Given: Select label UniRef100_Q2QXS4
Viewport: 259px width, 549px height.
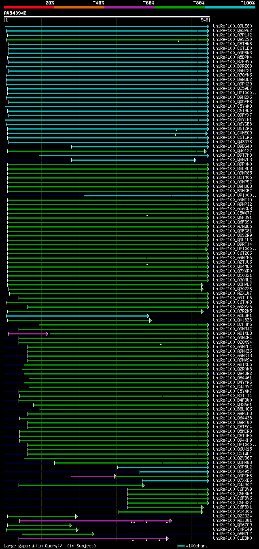Looking at the screenshot, I should point(232,343).
